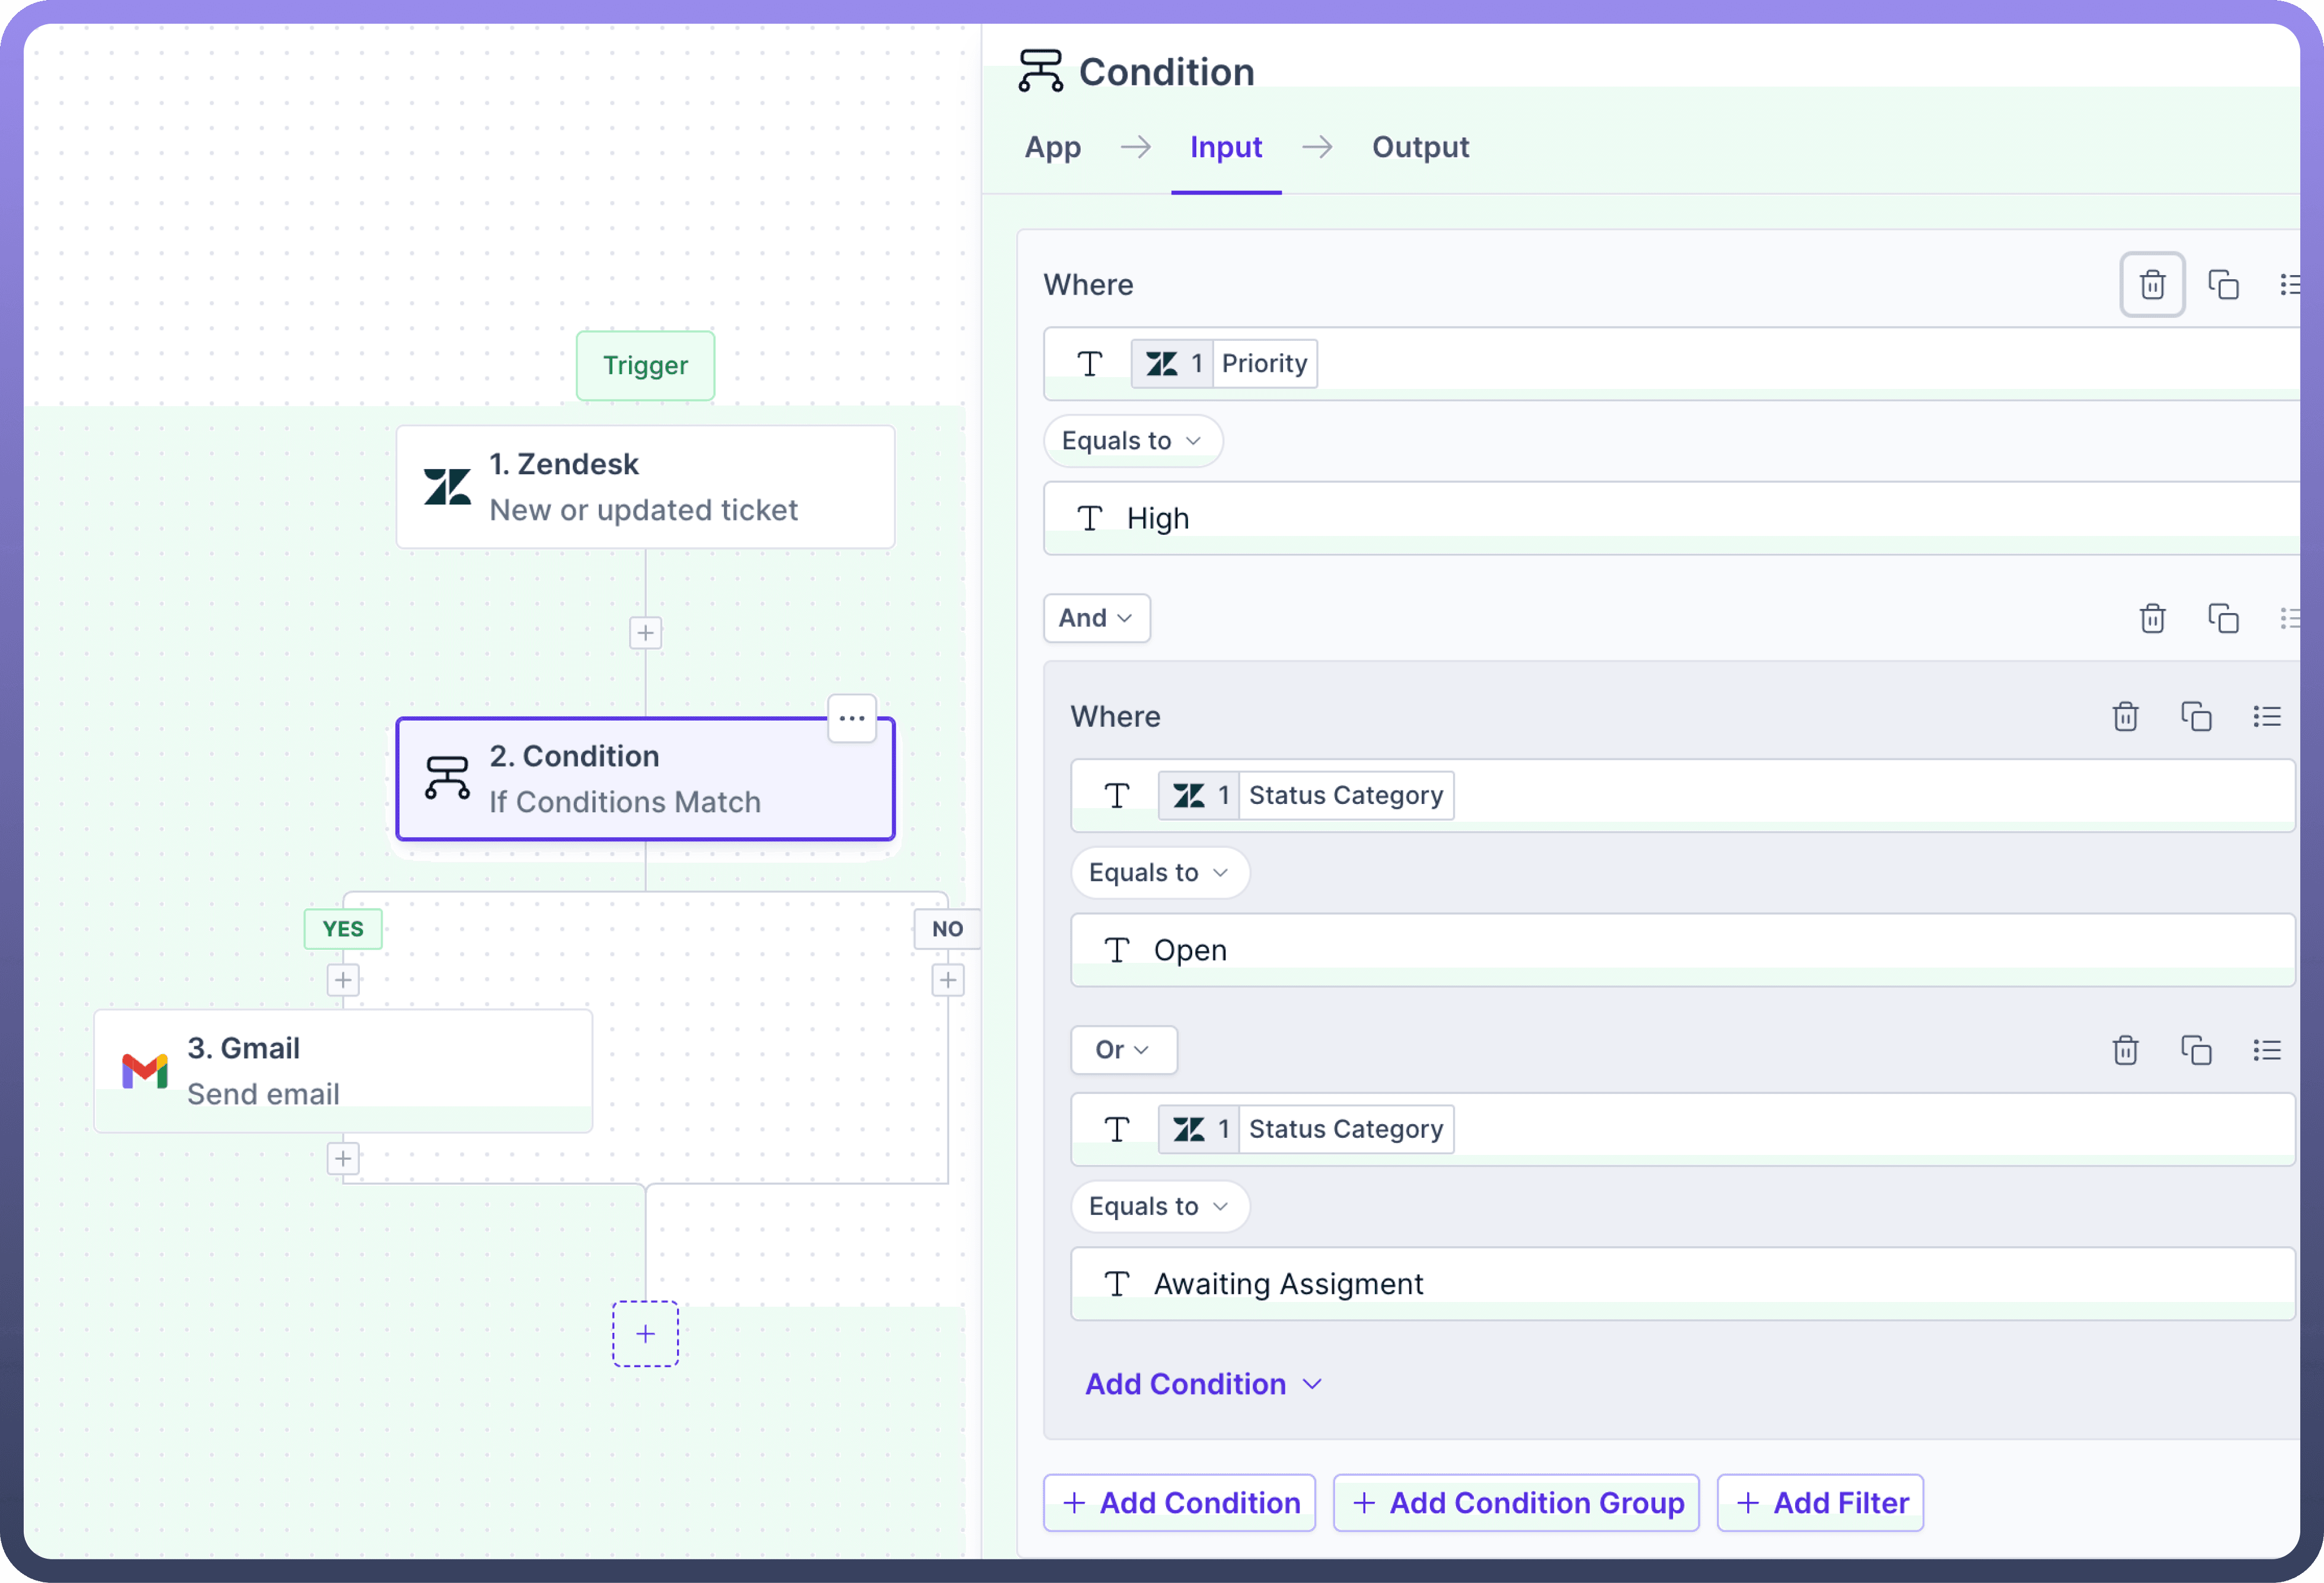
Task: Click the Add Filter button
Action: click(1820, 1502)
